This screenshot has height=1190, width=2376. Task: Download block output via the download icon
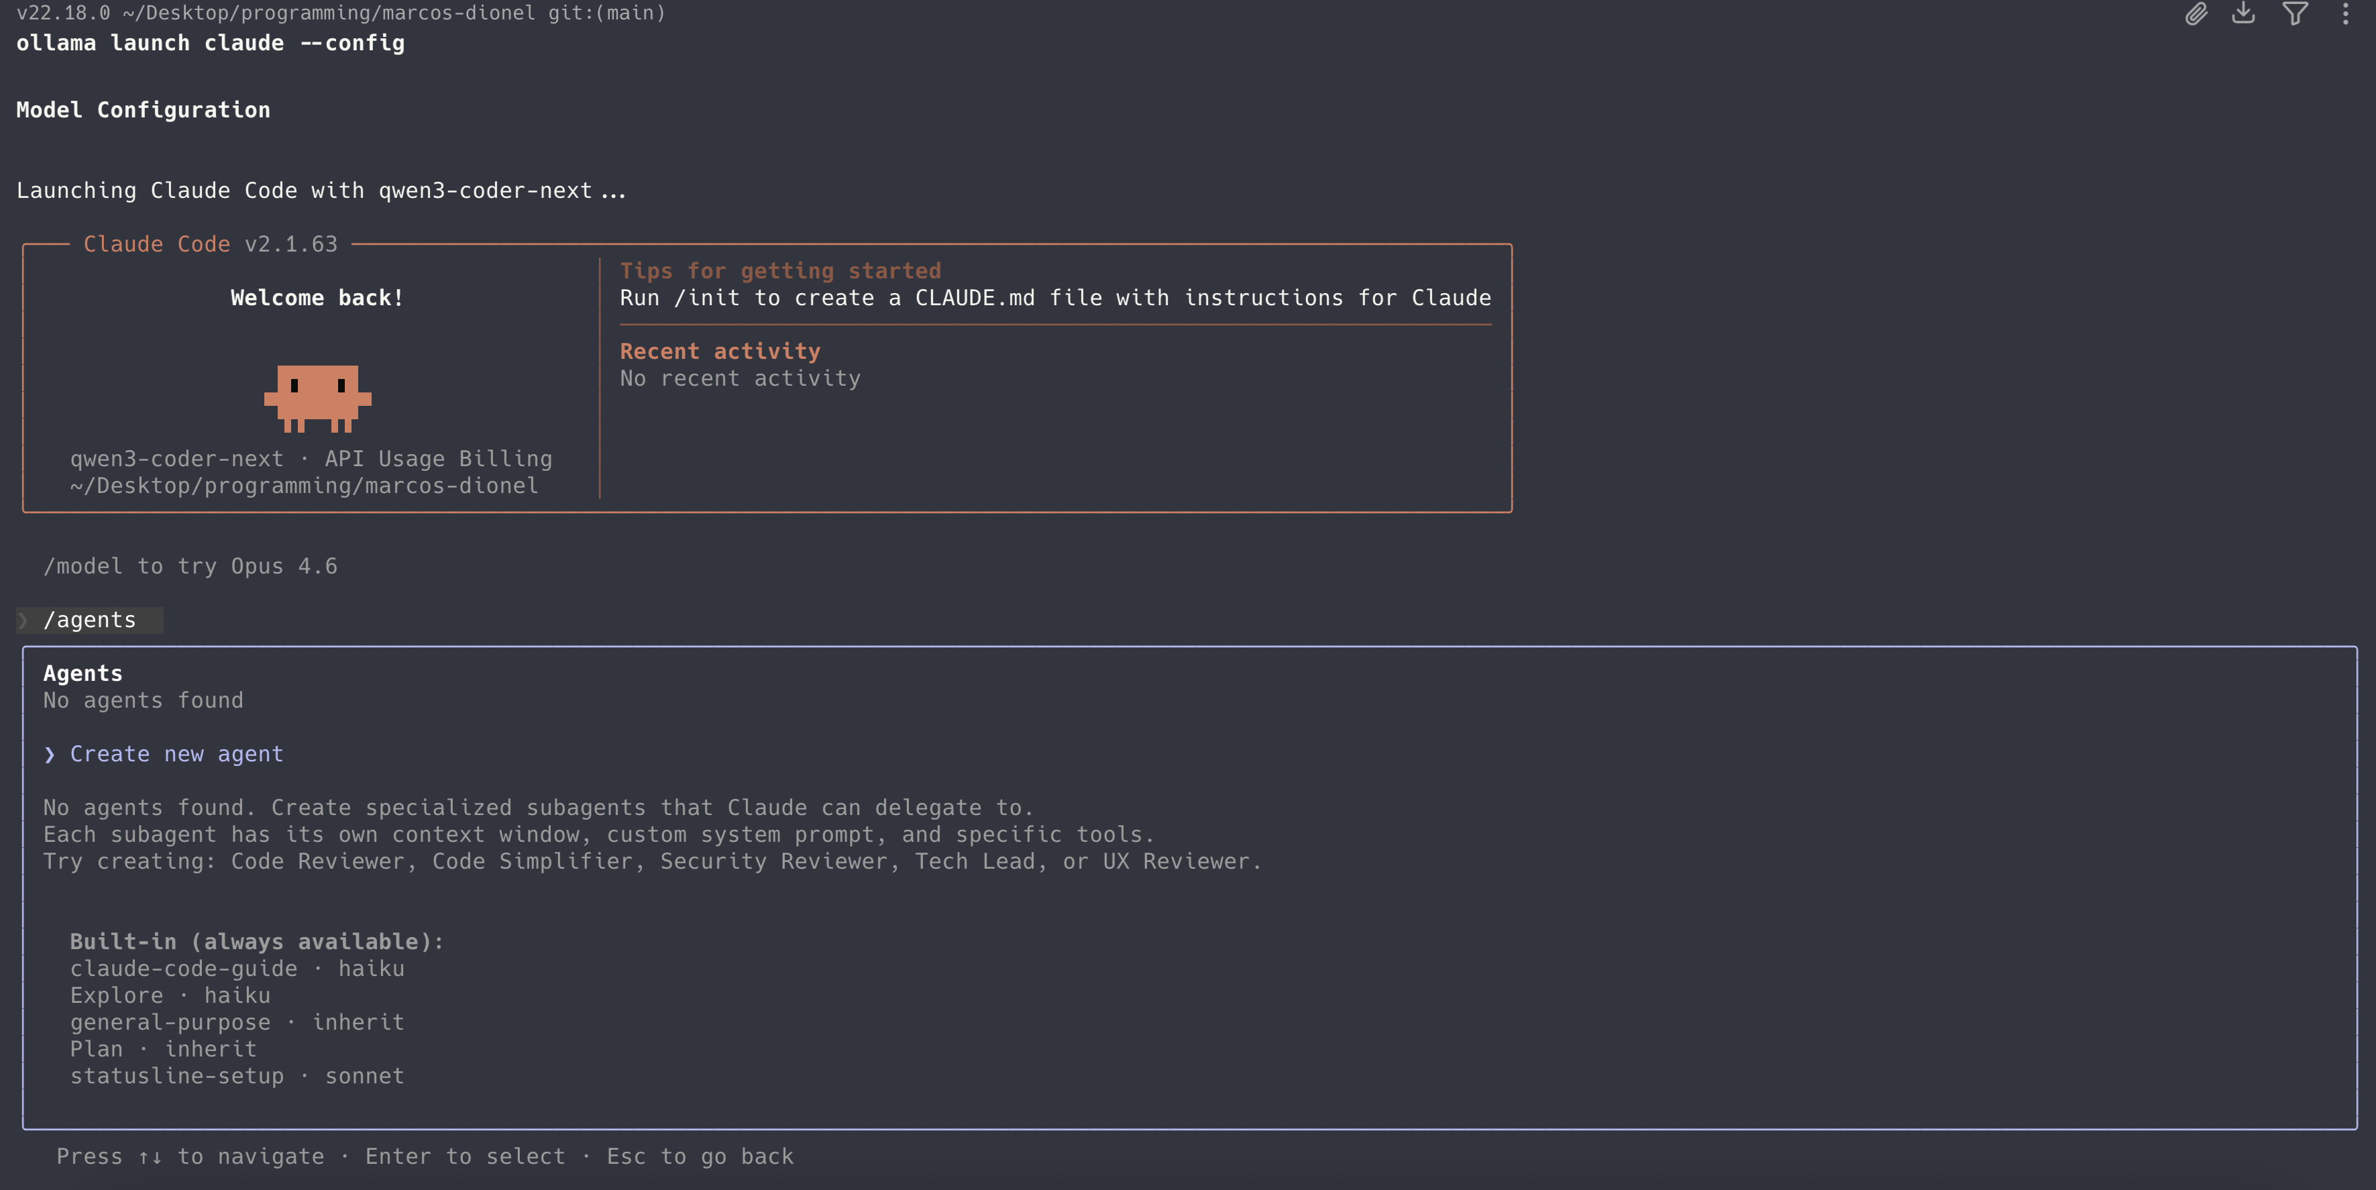[x=2243, y=14]
